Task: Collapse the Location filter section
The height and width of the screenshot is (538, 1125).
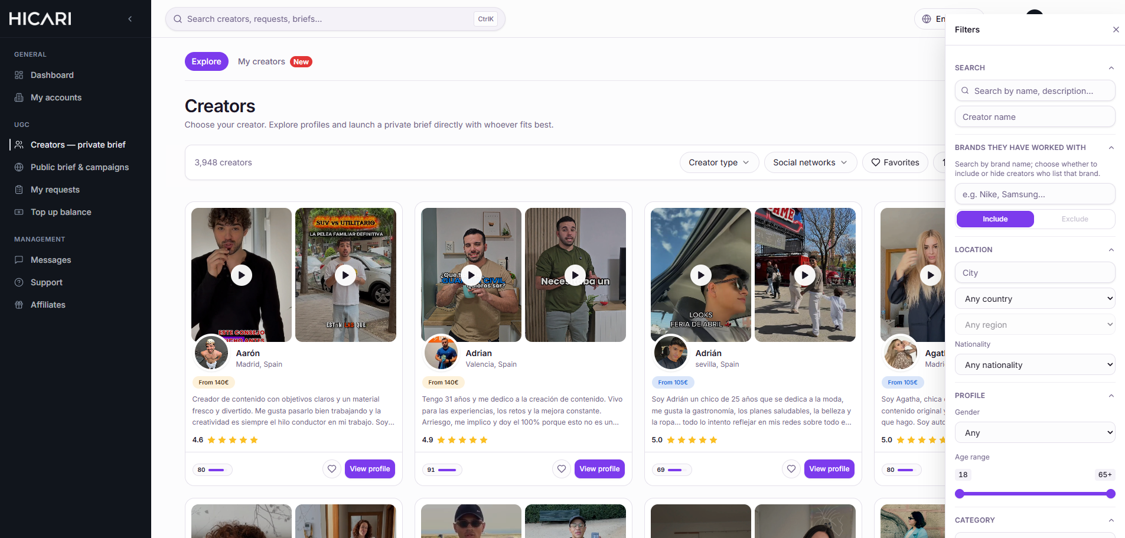Action: [x=1111, y=250]
